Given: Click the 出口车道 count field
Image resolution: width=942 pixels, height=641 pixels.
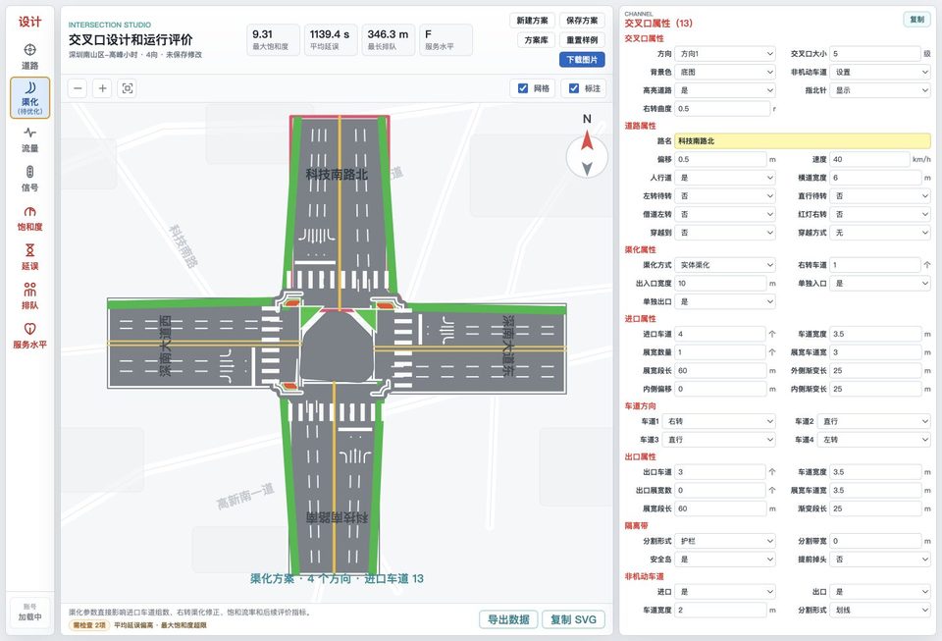Looking at the screenshot, I should tap(719, 472).
